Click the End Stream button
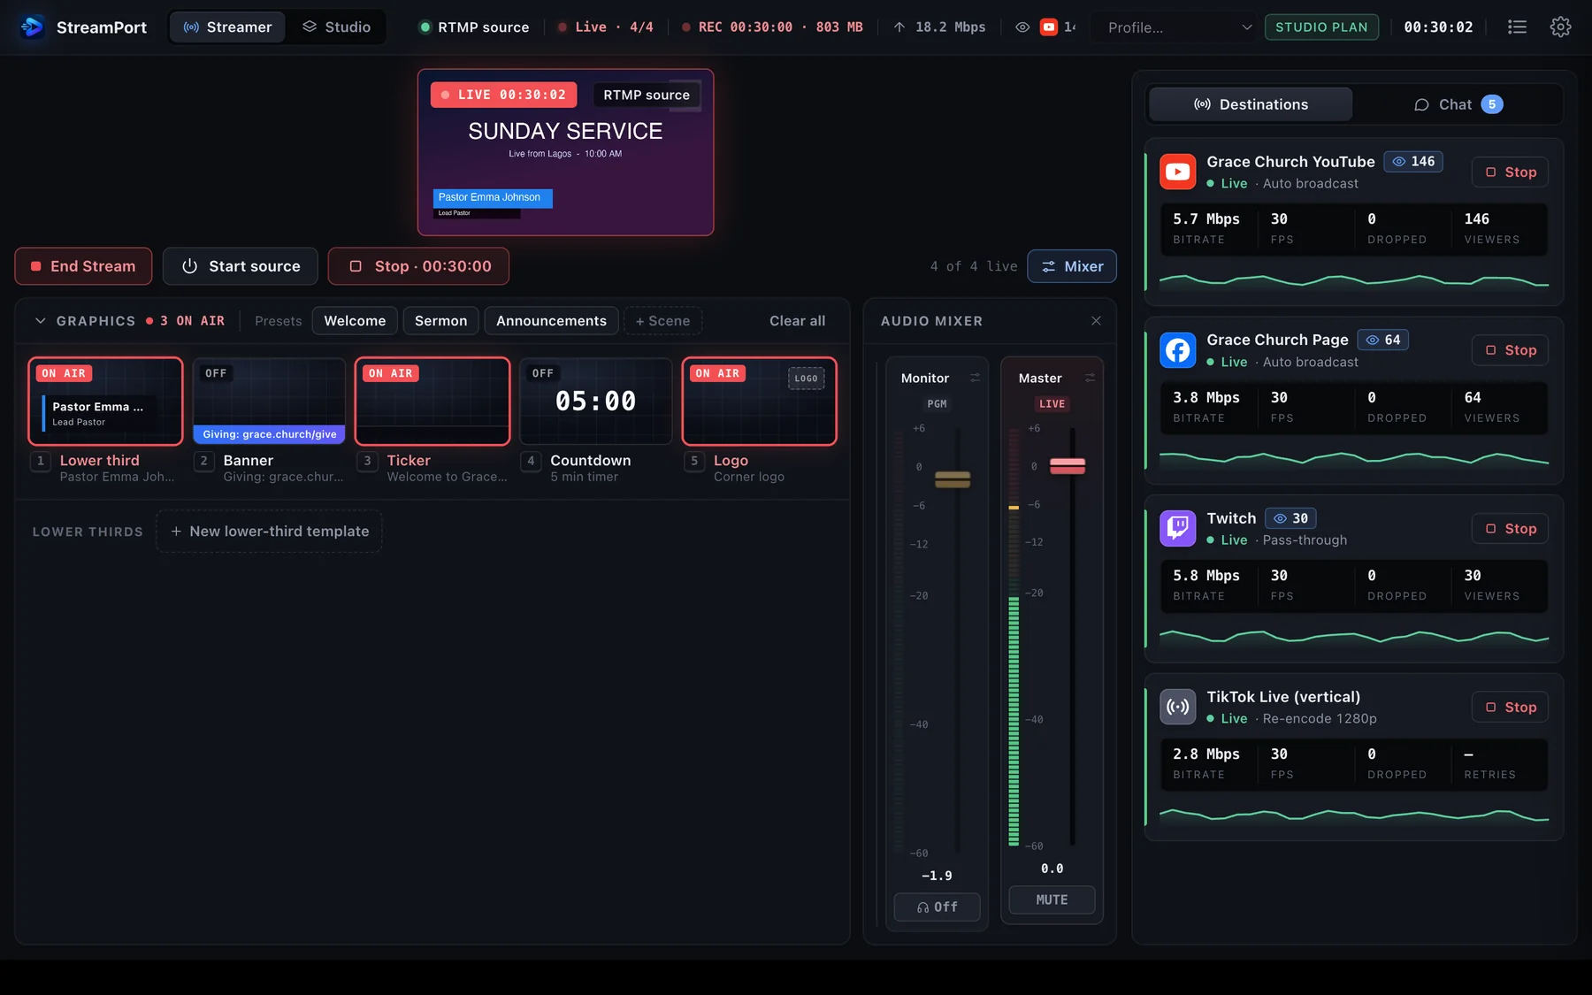The image size is (1592, 995). [83, 266]
